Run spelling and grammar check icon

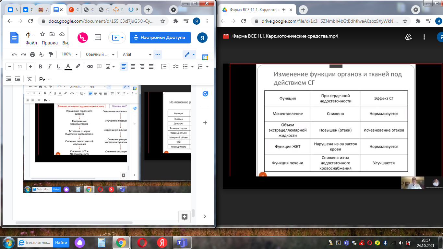coord(42,54)
